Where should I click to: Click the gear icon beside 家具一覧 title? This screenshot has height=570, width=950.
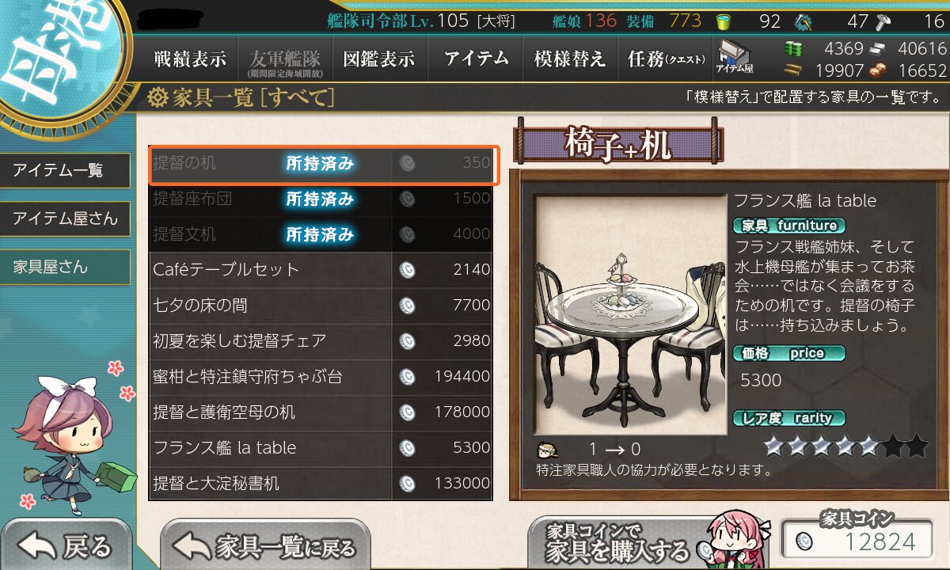coord(158,98)
